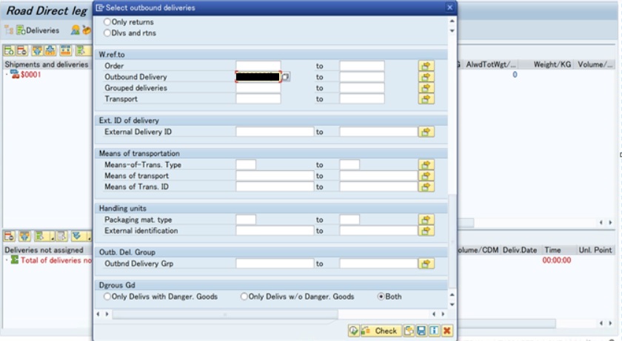Image resolution: width=622 pixels, height=341 pixels.
Task: Open multiple selection for Outbnd Delivery Grp
Action: [426, 263]
